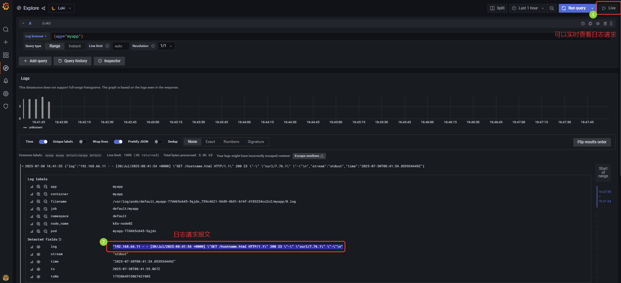Click the unknown series legend color swatch
This screenshot has height=283, width=621.
[x=25, y=128]
